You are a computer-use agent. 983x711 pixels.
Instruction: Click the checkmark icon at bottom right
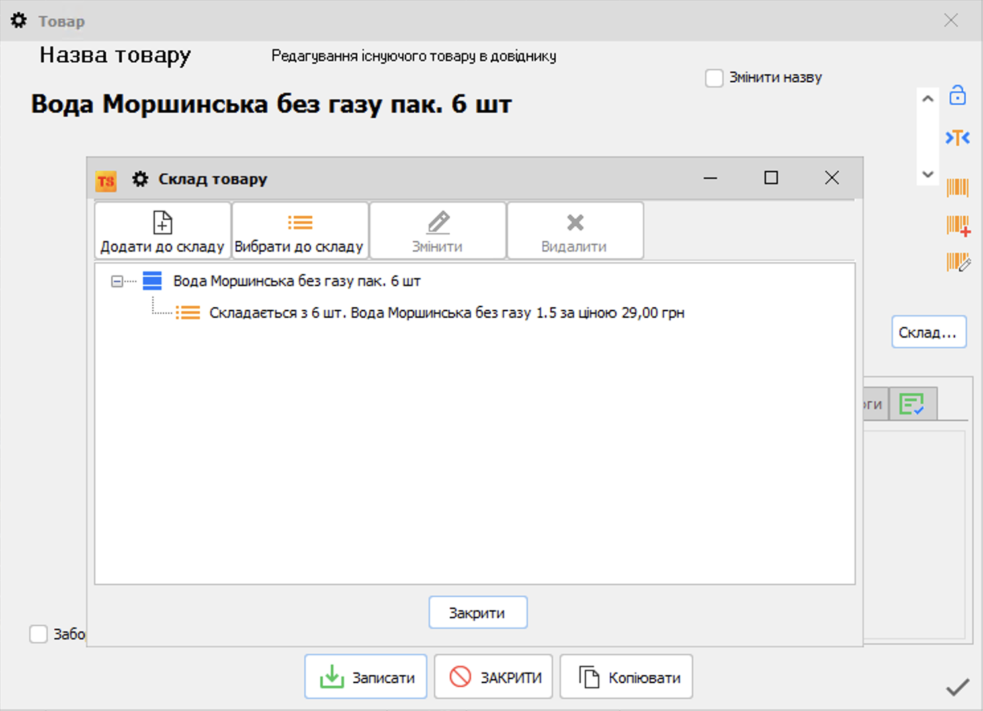click(957, 688)
